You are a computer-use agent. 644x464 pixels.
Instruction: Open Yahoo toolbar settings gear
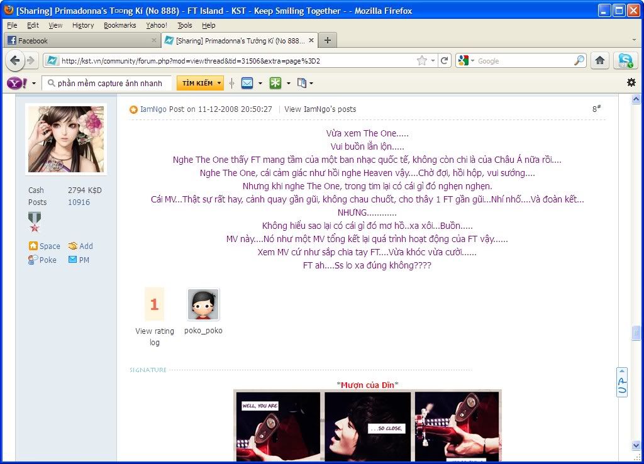[631, 82]
